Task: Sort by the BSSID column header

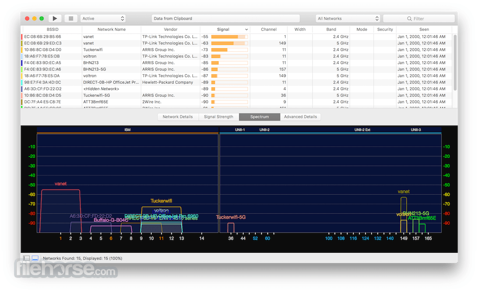Action: 52,29
